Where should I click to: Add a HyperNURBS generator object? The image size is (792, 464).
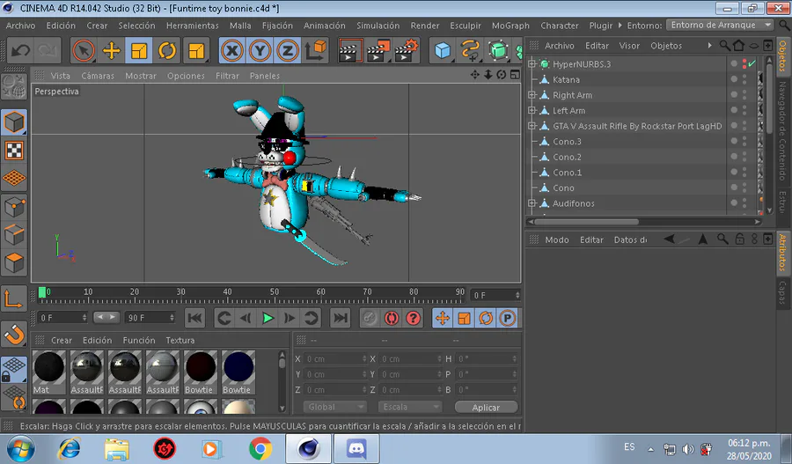point(498,50)
